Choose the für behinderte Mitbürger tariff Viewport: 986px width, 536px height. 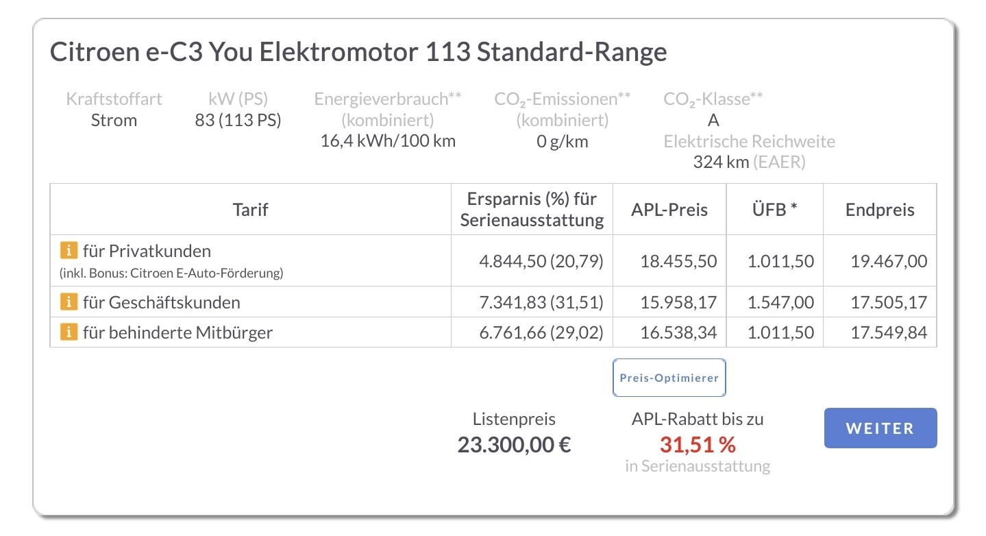177,333
